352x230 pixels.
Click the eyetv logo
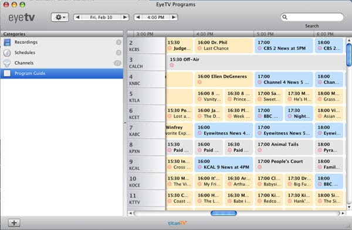[22, 18]
